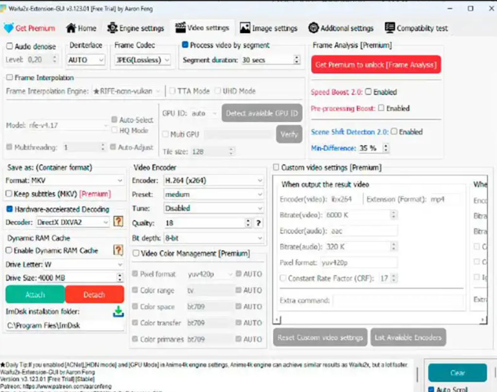Click the Engine settings icon
497x392 pixels.
pos(112,28)
